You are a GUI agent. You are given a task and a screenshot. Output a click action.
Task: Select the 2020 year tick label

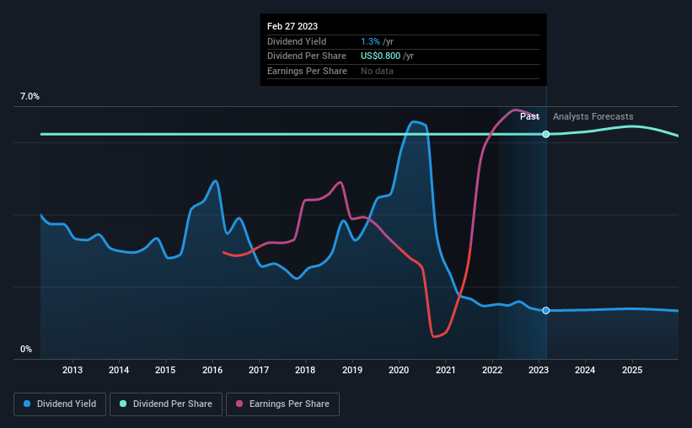[x=399, y=370]
